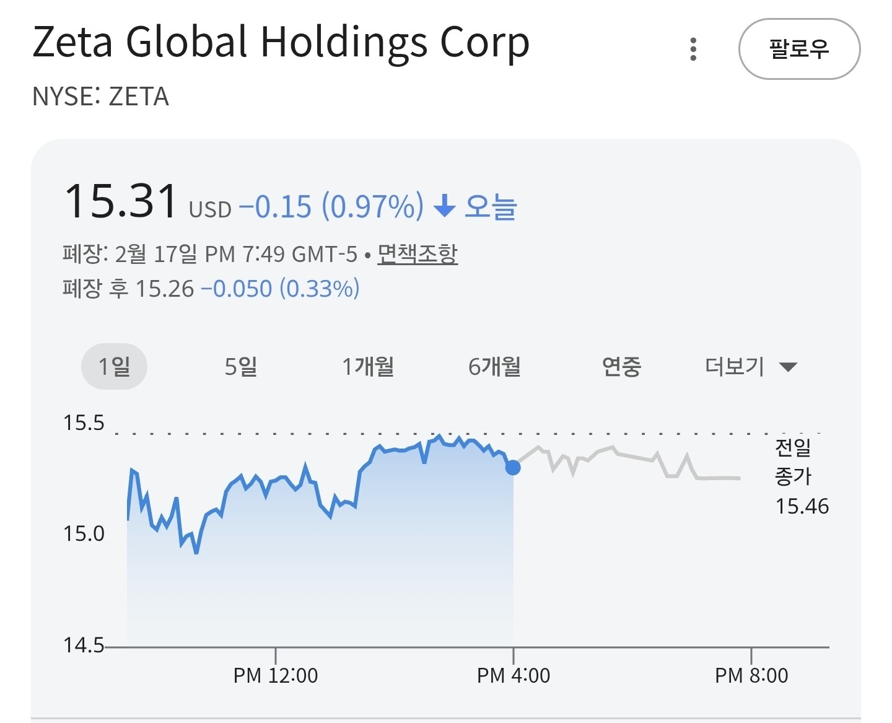This screenshot has width=892, height=723.
Task: Click the Zeta Global Holdings Corp title
Action: pyautogui.click(x=281, y=42)
